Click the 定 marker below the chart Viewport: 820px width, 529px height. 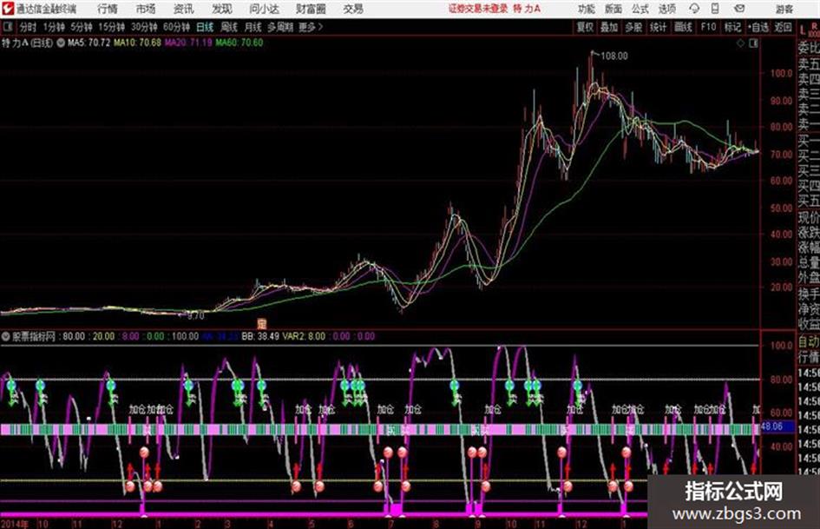tap(262, 323)
